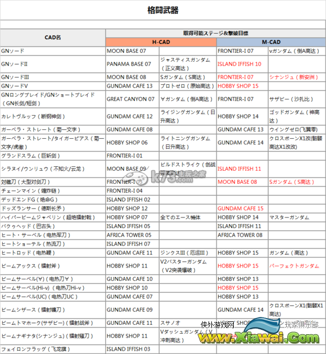Click the ライトニングガンダム cell
The width and height of the screenshot is (326, 354).
coord(188,143)
